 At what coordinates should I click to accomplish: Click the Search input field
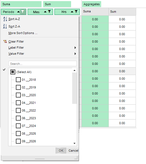[x=43, y=63]
